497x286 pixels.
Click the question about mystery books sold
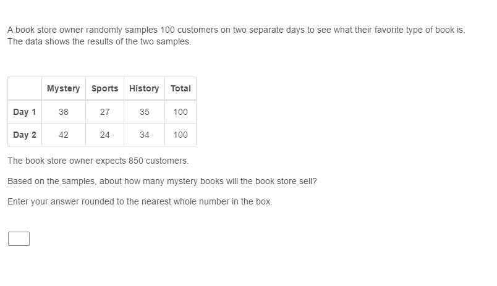162,181
